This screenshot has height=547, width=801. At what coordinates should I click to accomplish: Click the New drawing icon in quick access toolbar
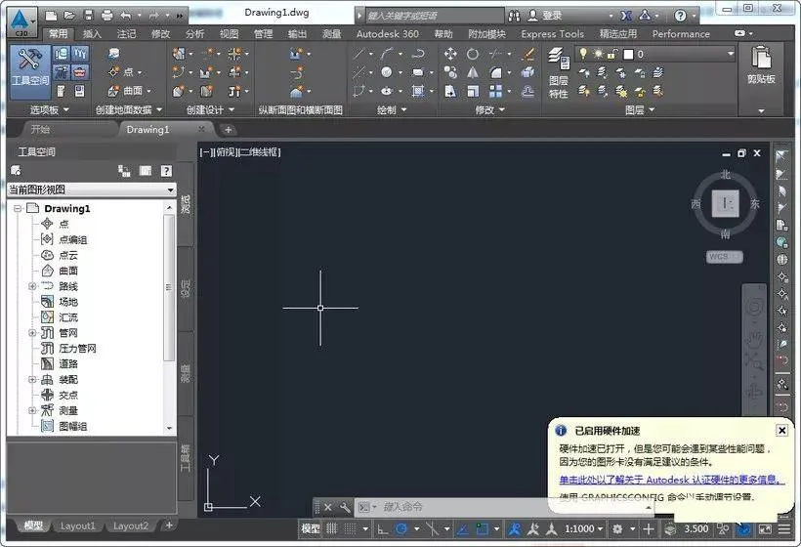pyautogui.click(x=51, y=16)
